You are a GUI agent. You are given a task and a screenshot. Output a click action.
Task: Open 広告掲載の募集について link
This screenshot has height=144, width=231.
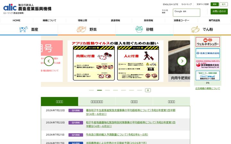(208, 88)
